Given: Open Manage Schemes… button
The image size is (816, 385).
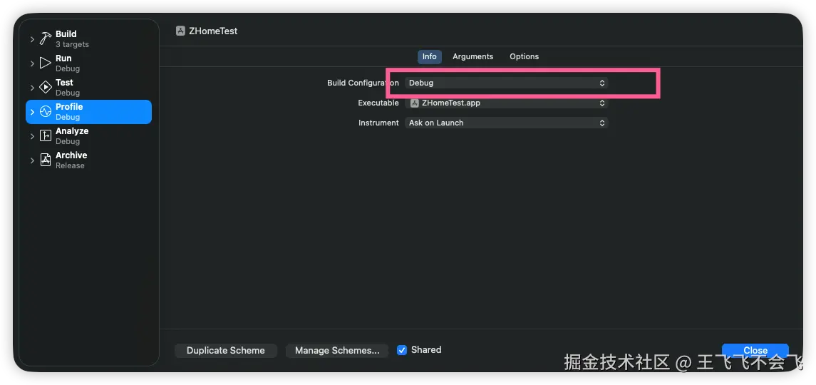Looking at the screenshot, I should pos(337,351).
